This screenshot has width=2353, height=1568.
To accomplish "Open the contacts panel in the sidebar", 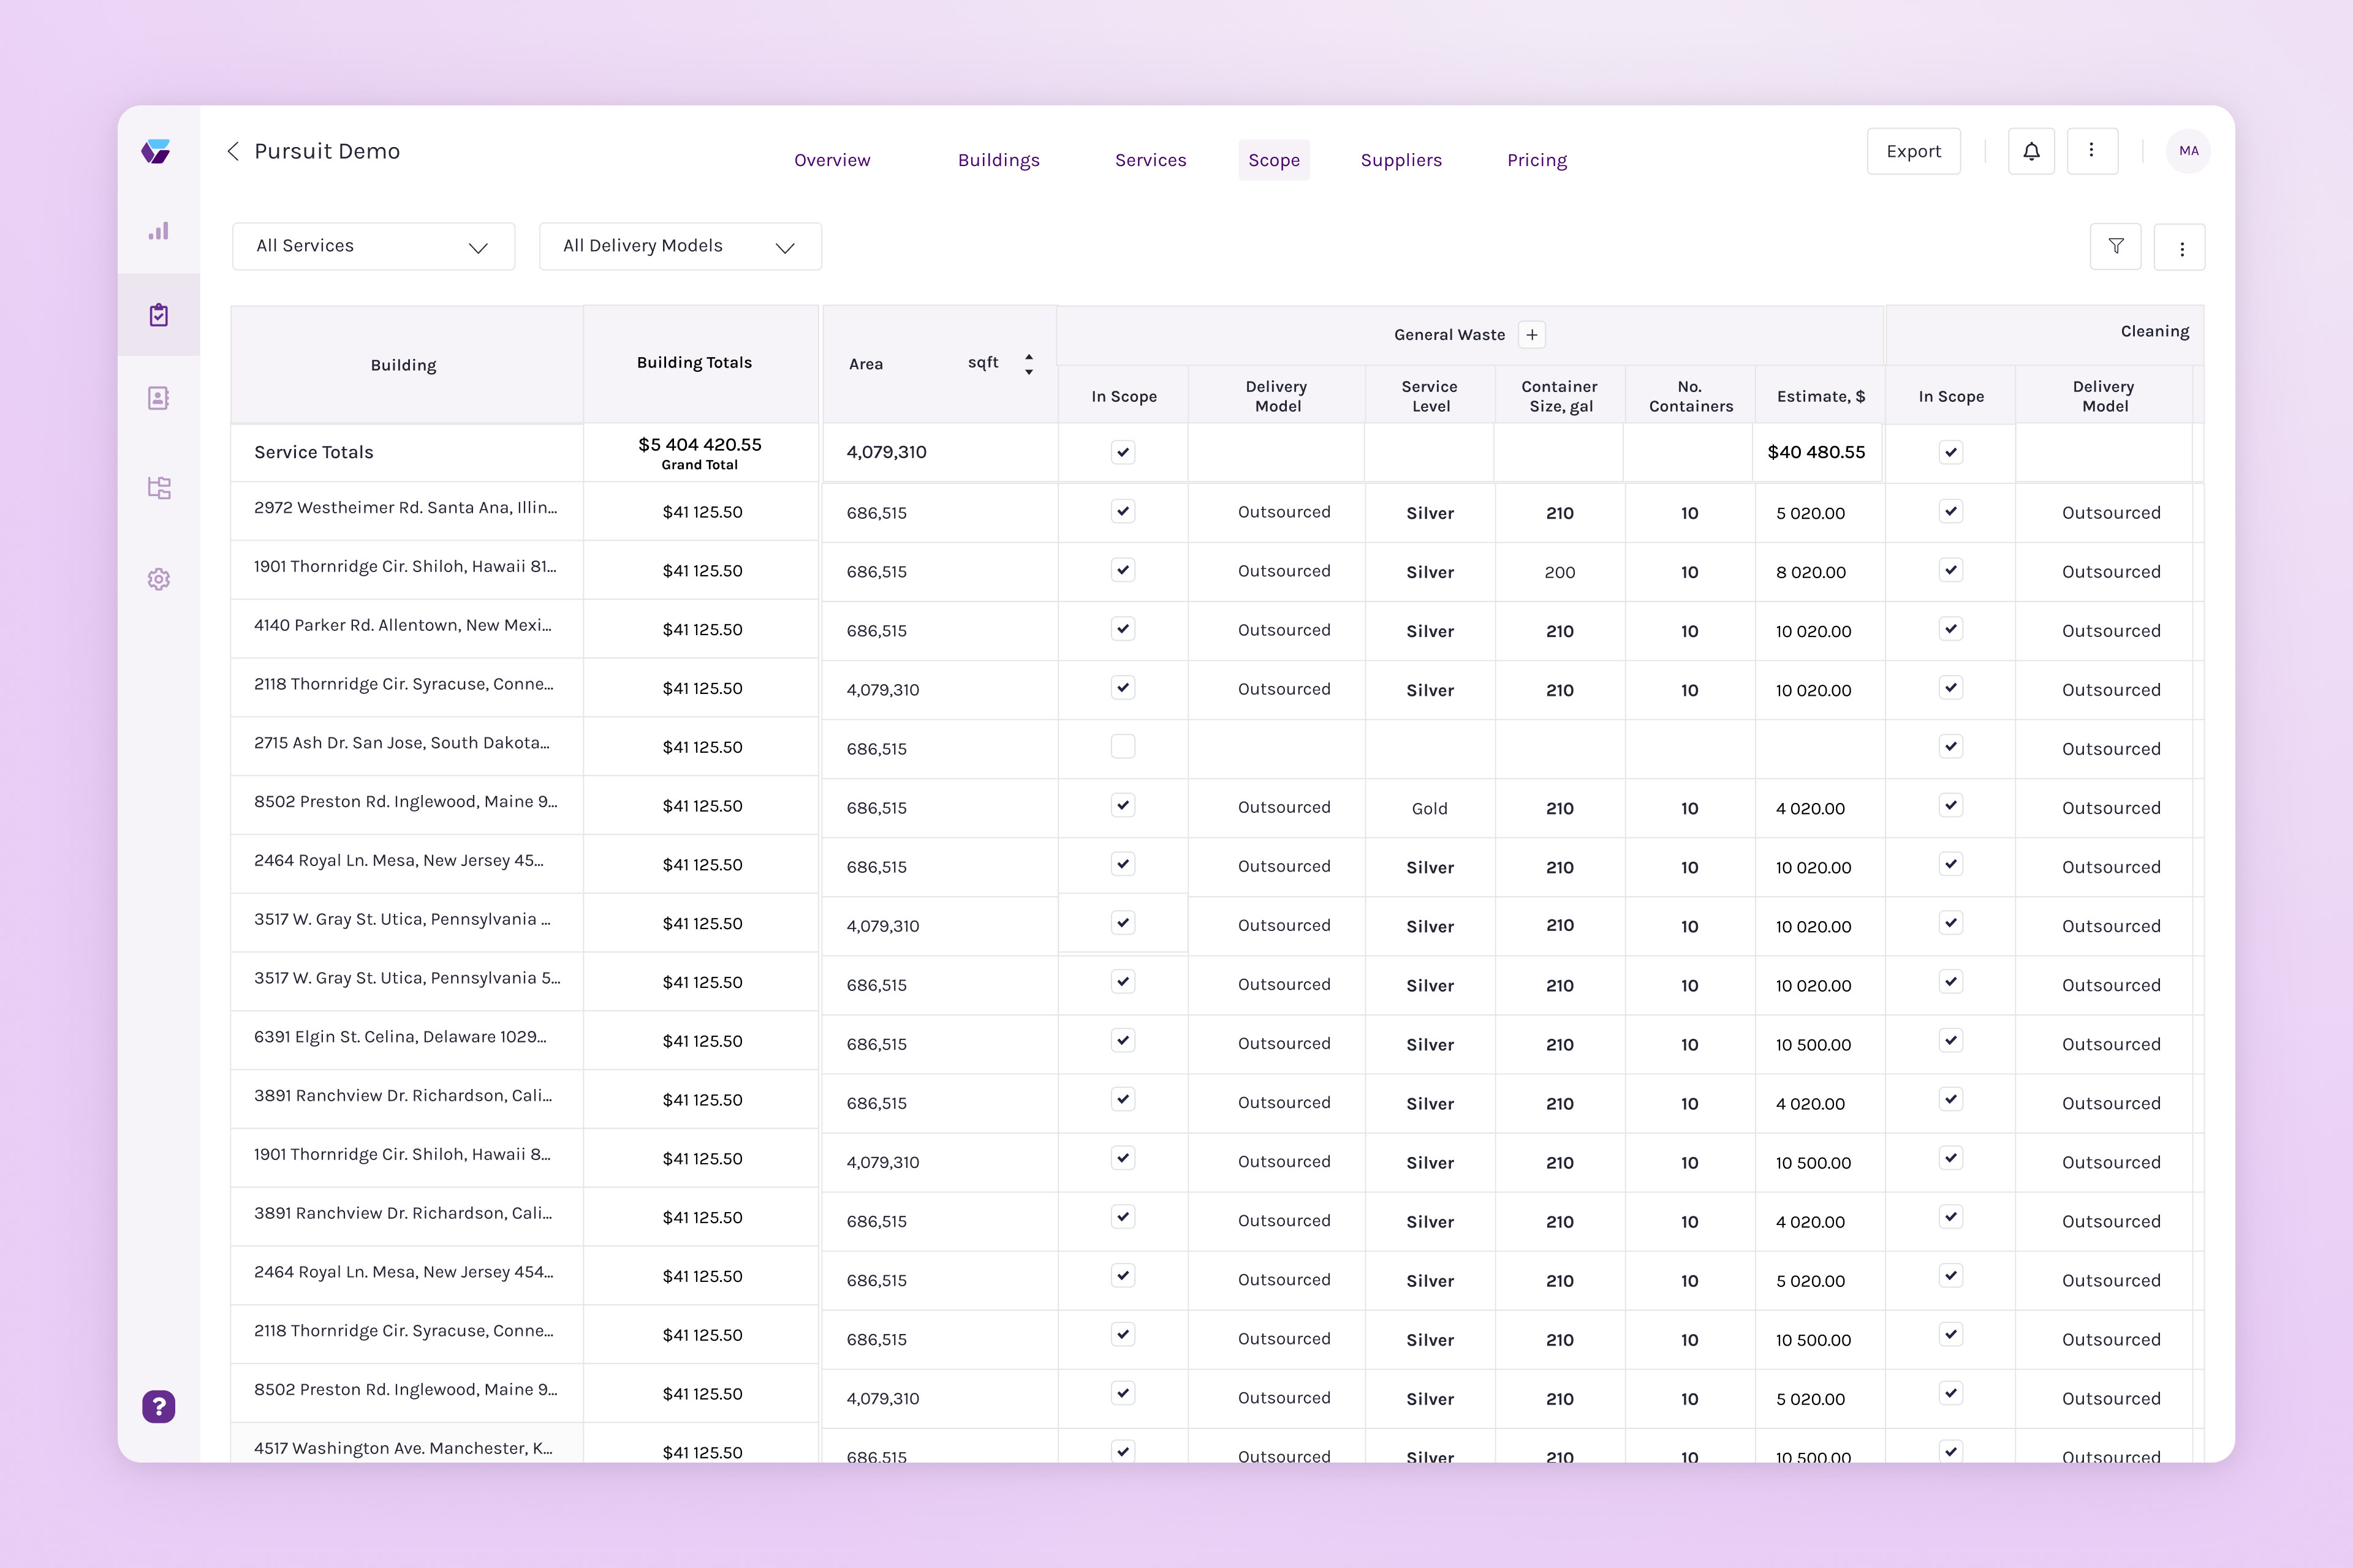I will [159, 398].
